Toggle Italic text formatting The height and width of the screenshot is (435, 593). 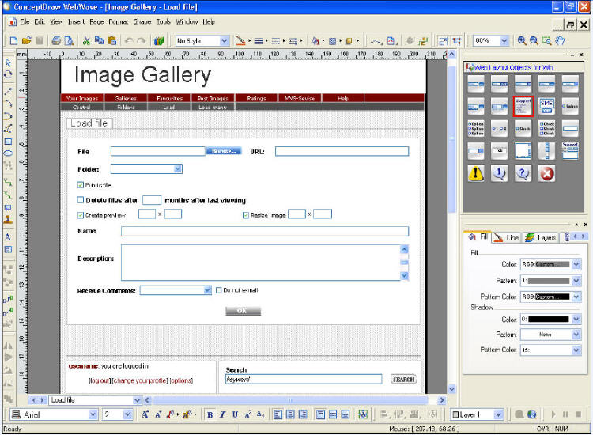coord(222,414)
